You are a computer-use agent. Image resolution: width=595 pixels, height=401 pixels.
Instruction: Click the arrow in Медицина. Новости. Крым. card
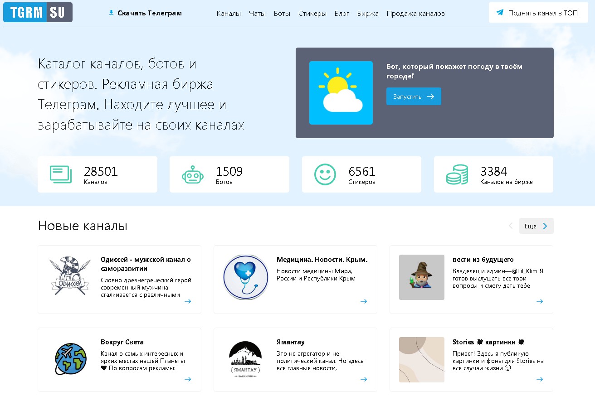pyautogui.click(x=364, y=301)
